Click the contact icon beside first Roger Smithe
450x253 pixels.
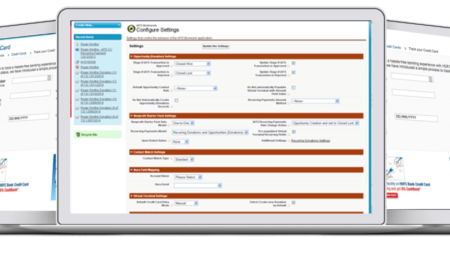click(77, 44)
